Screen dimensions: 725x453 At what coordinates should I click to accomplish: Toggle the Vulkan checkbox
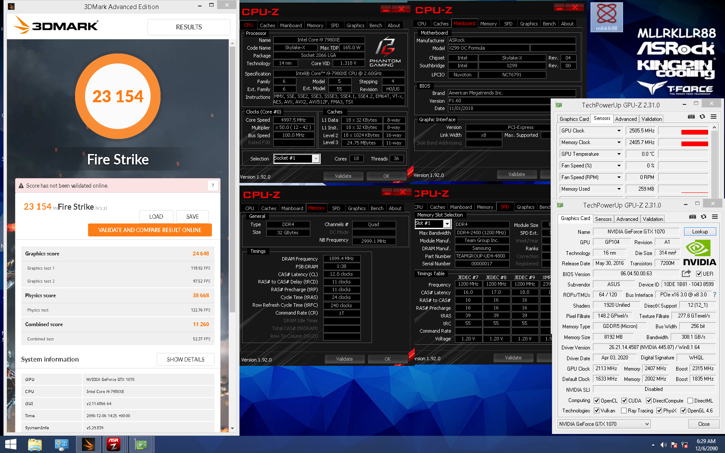coord(596,411)
